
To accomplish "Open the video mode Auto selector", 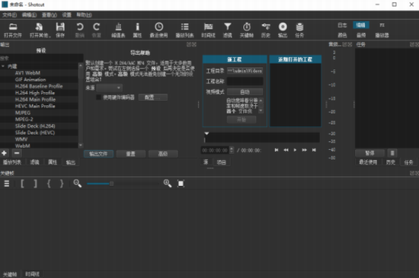I will coord(245,92).
